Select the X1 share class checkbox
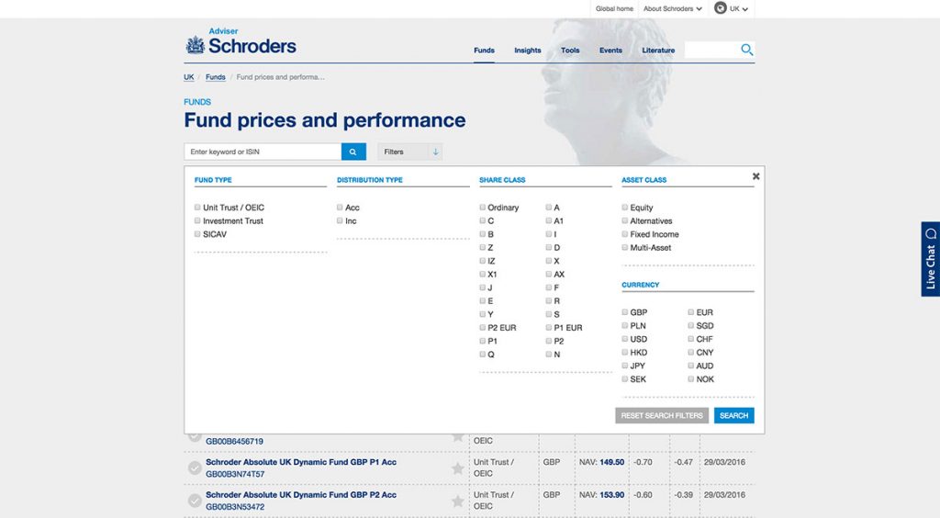 tap(483, 274)
